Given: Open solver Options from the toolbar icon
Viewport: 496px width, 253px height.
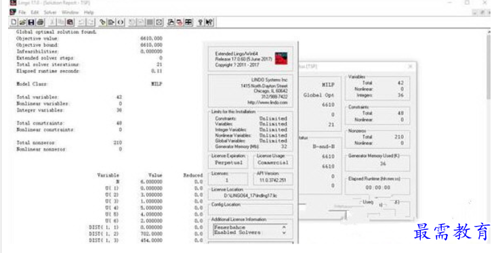Looking at the screenshot, I should 159,22.
